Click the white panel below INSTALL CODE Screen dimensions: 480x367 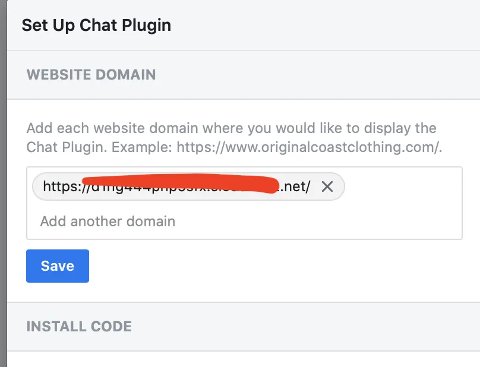(238, 359)
